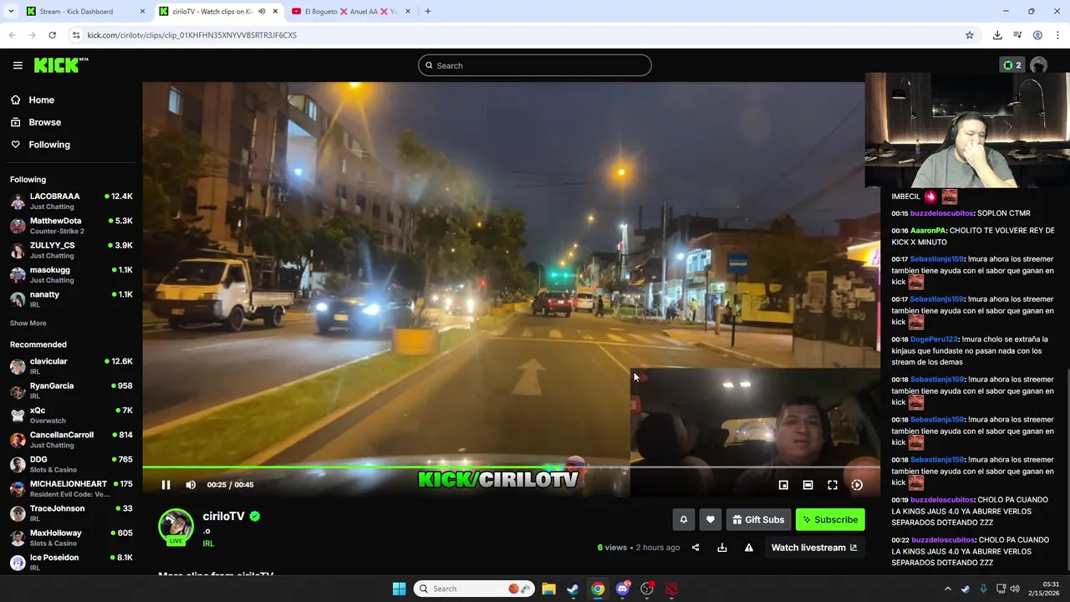Open ciriloTV channel name link

[x=223, y=517]
